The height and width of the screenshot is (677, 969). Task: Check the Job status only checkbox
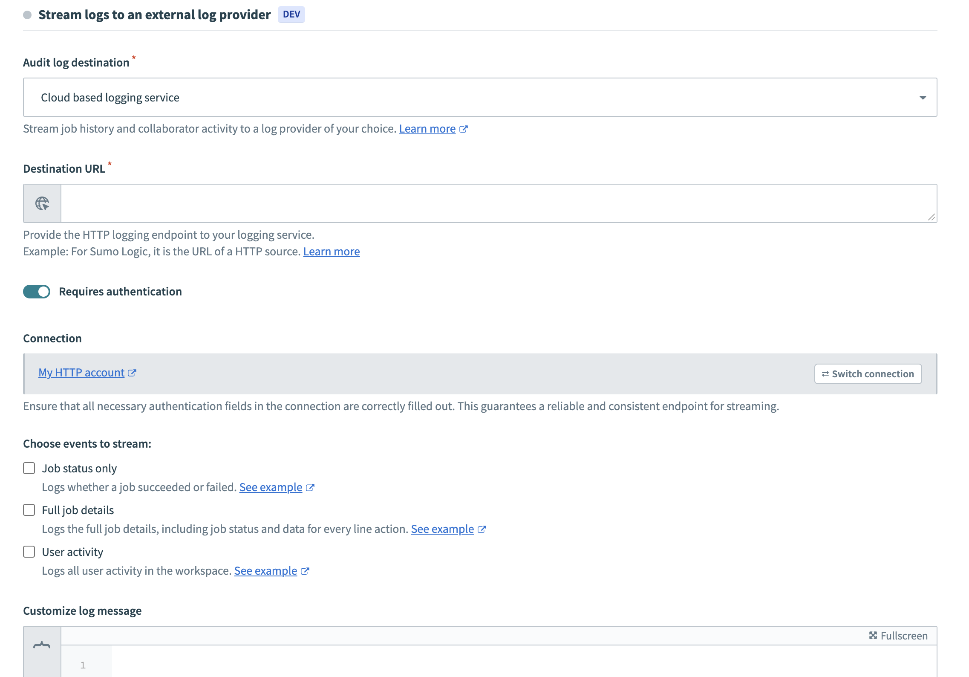click(x=29, y=468)
